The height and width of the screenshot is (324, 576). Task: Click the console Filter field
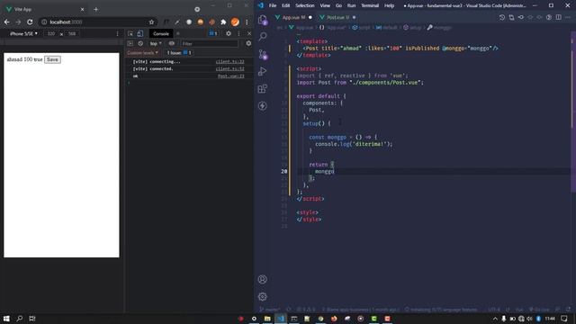click(x=209, y=43)
